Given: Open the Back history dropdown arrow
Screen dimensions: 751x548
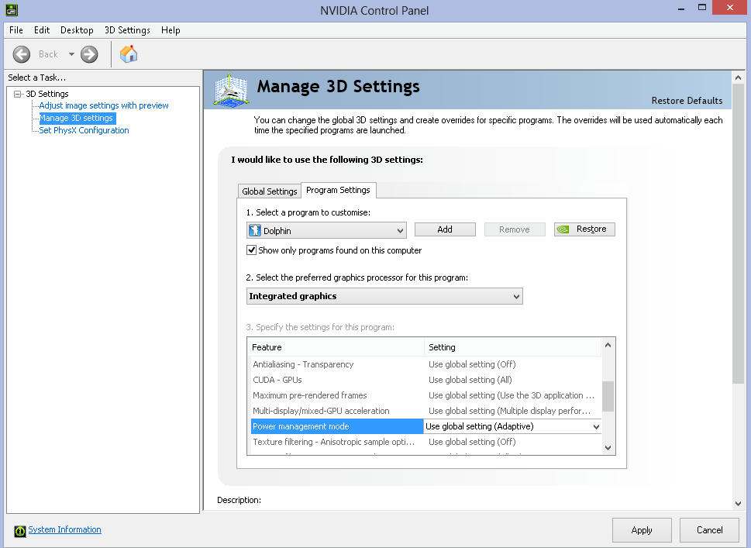Looking at the screenshot, I should 71,54.
